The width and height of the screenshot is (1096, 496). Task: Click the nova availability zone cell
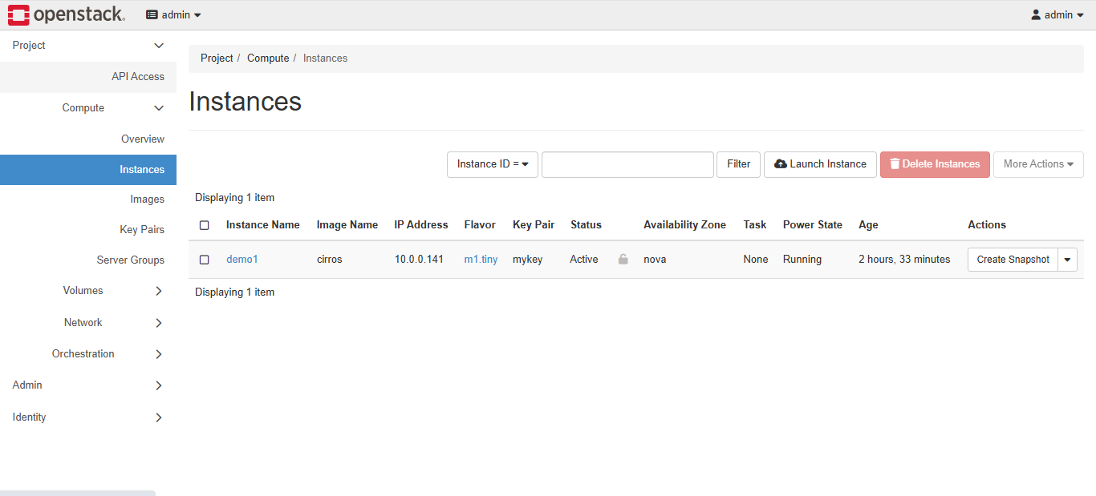click(655, 260)
